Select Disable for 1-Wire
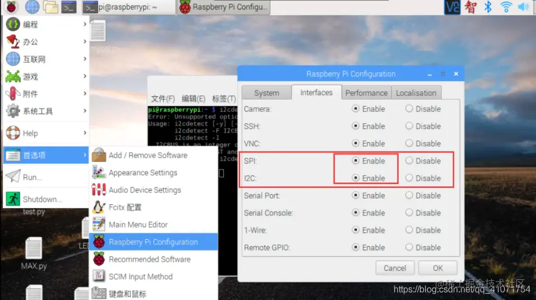Screen dimensions: 536x300 click(x=409, y=230)
